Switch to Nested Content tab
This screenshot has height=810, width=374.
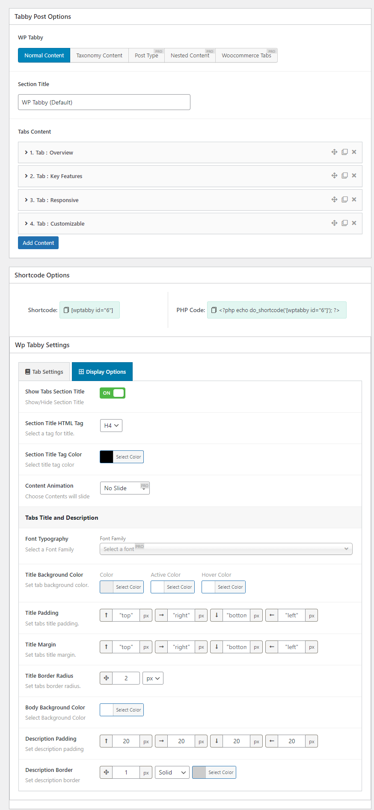pyautogui.click(x=190, y=55)
